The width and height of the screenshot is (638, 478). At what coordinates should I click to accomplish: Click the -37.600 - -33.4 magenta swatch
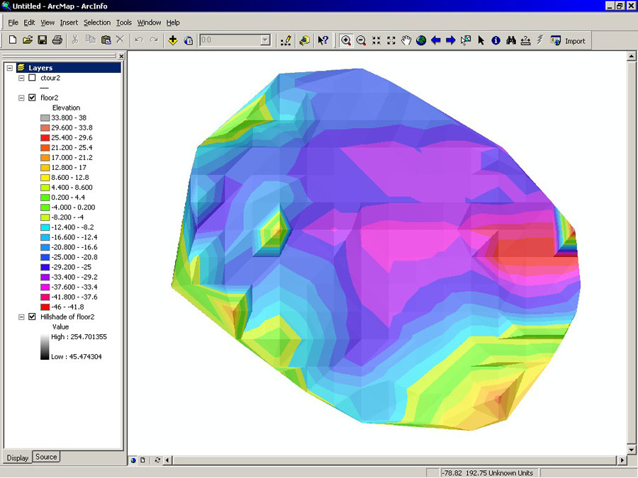(45, 287)
